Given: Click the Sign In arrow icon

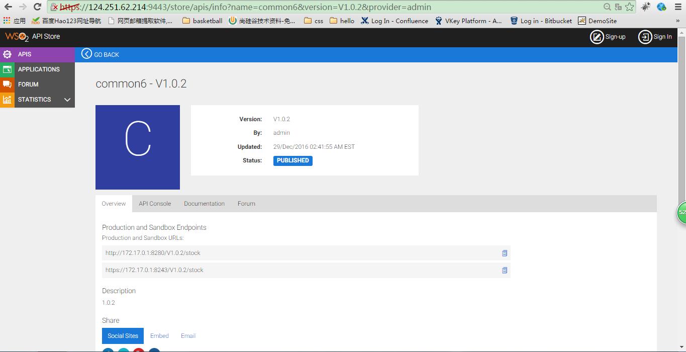Looking at the screenshot, I should pos(645,37).
